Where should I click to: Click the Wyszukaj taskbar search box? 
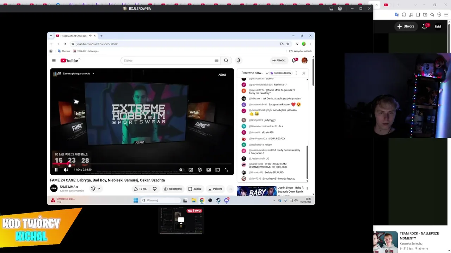click(x=161, y=200)
